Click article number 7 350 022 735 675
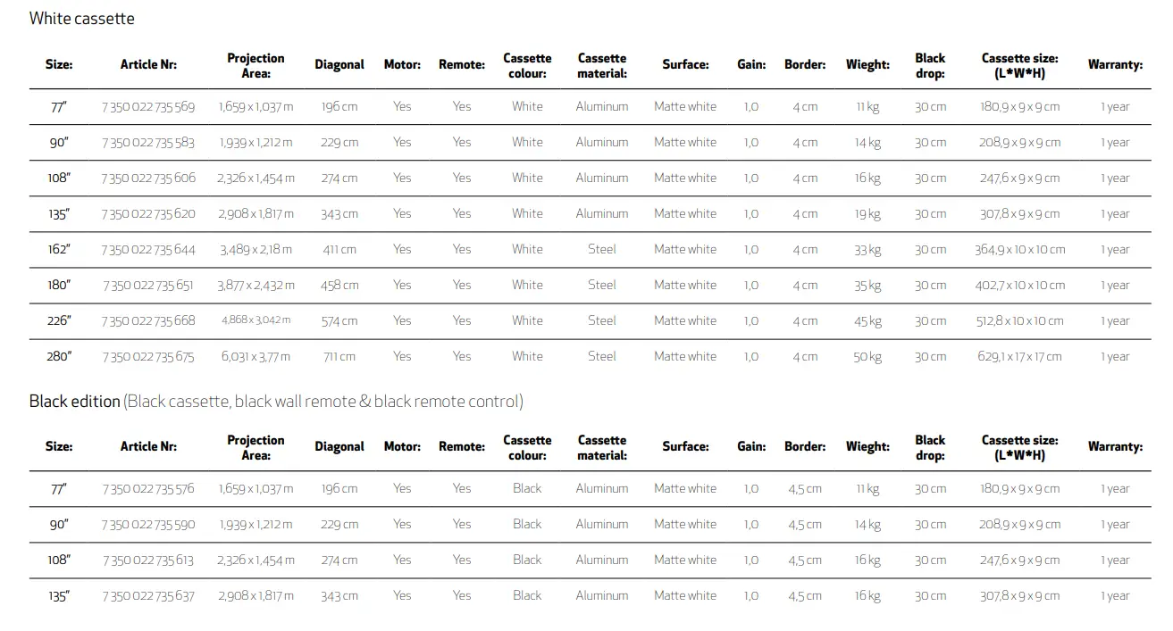Image resolution: width=1173 pixels, height=631 pixels. (148, 357)
